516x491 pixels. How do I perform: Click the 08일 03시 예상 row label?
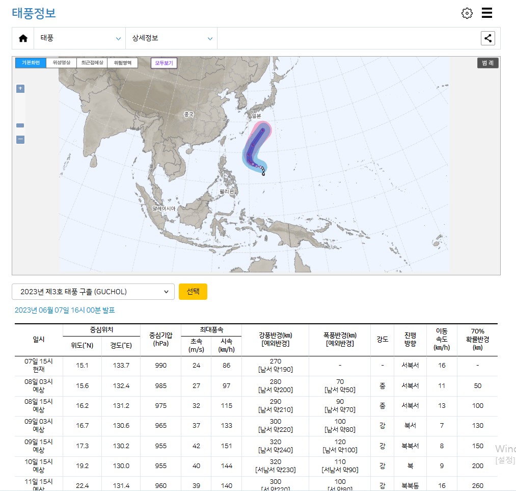coord(39,385)
